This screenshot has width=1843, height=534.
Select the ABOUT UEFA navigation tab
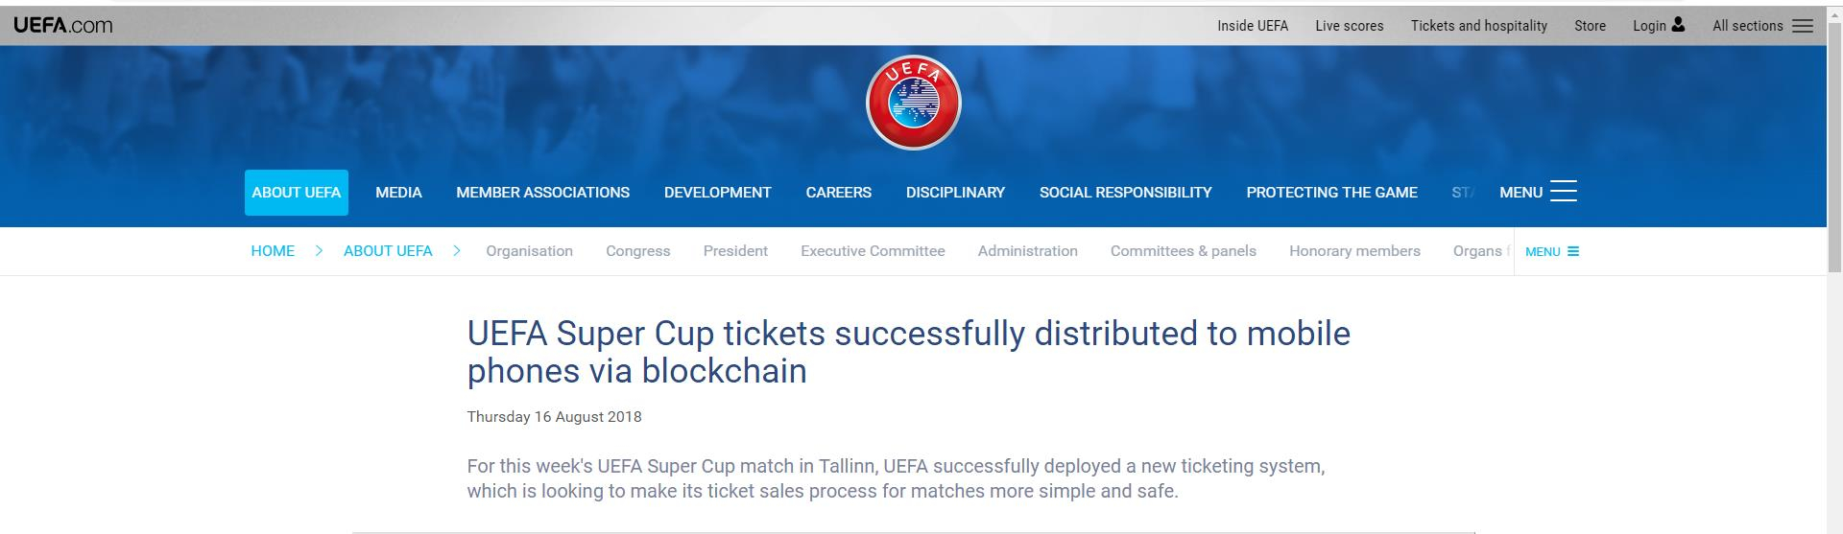tap(296, 193)
